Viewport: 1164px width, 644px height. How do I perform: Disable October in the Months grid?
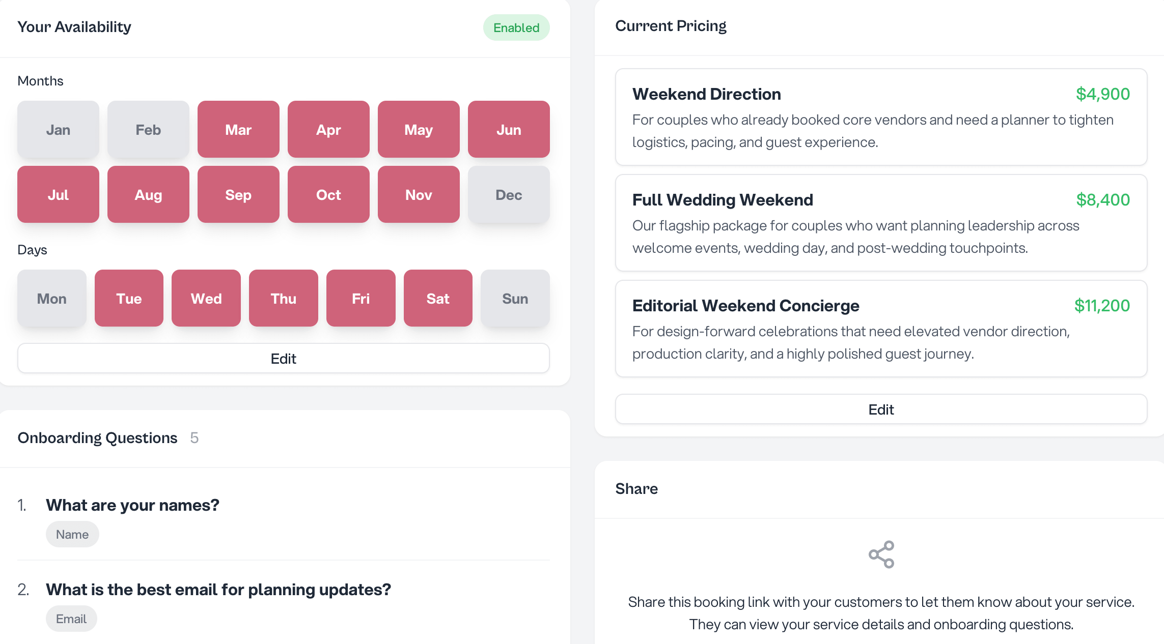328,194
